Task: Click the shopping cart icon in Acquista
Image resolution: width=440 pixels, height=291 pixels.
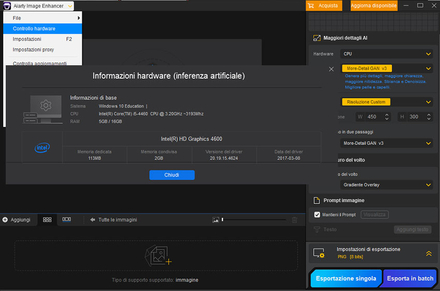Action: [311, 6]
